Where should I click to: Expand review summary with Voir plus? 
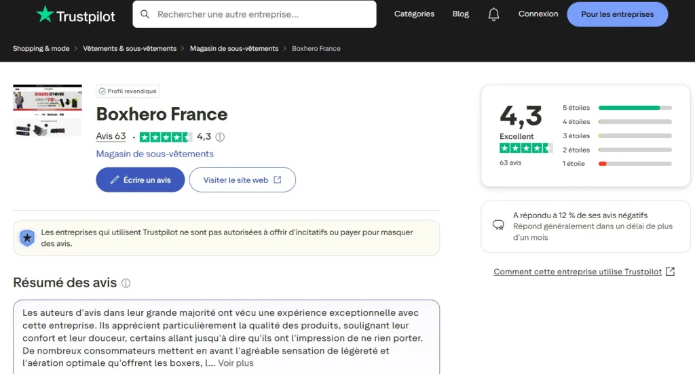pos(236,363)
